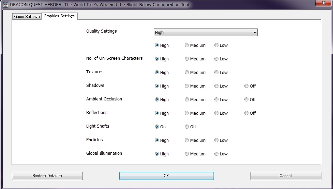This screenshot has height=189, width=333.
Task: Switch to the Game Settings tab
Action: tap(27, 17)
